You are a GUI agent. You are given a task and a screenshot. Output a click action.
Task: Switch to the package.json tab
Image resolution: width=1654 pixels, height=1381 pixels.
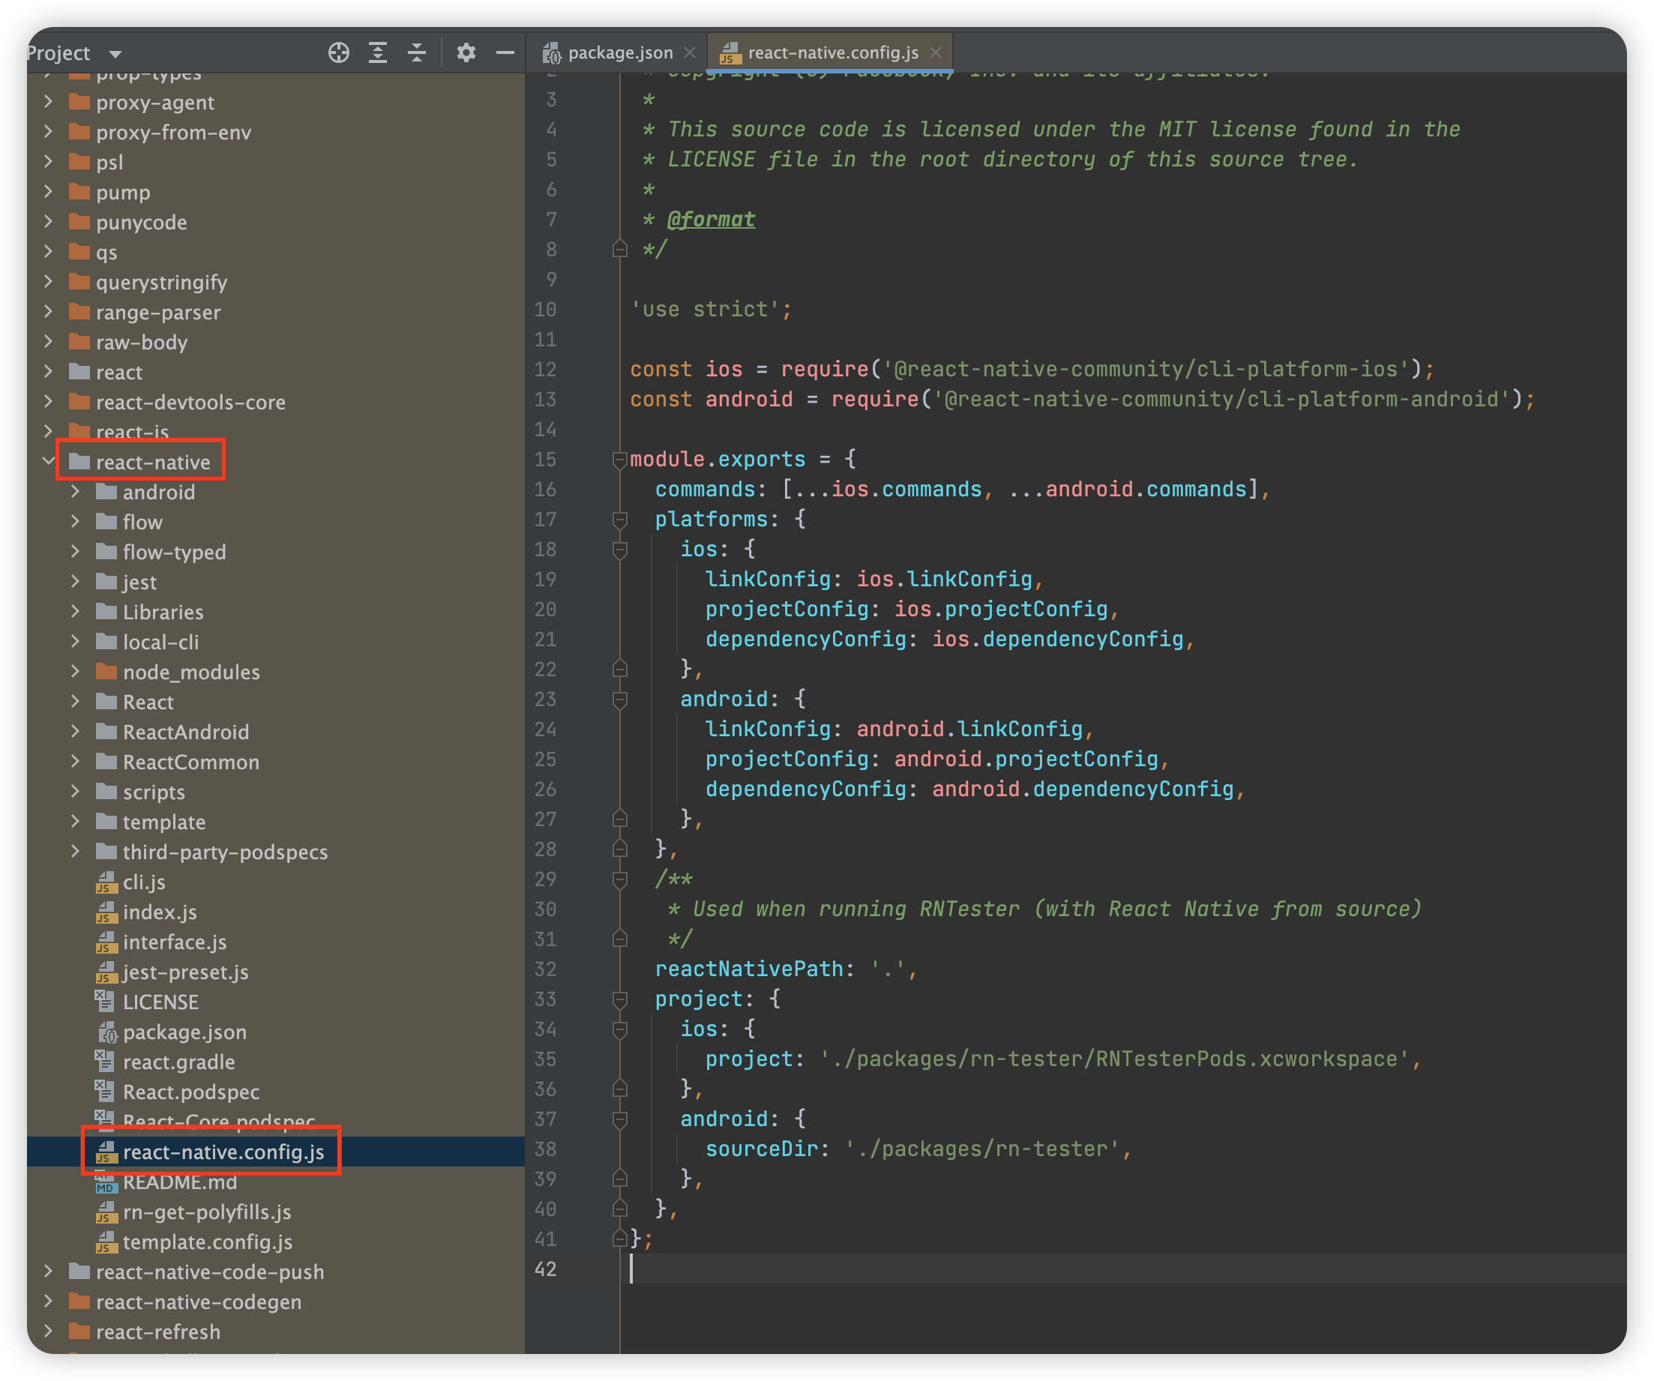tap(619, 52)
